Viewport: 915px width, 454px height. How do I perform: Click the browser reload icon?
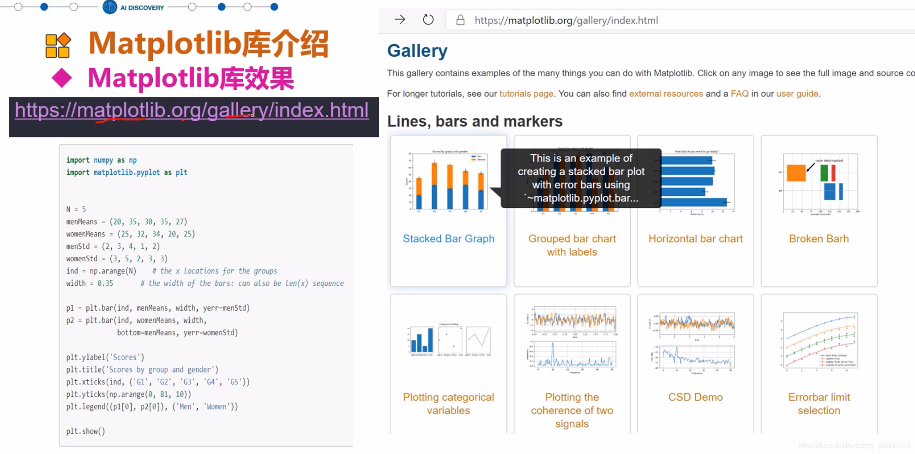pyautogui.click(x=428, y=20)
